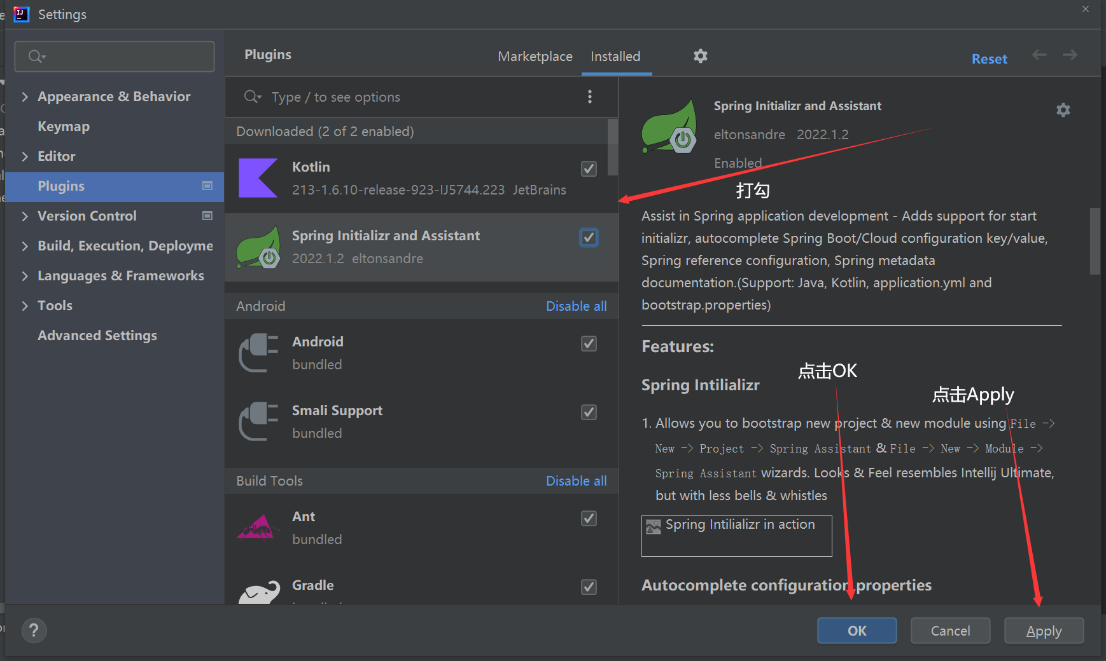Select Keymap in settings tree
Screen dimensions: 1106x661
[64, 126]
